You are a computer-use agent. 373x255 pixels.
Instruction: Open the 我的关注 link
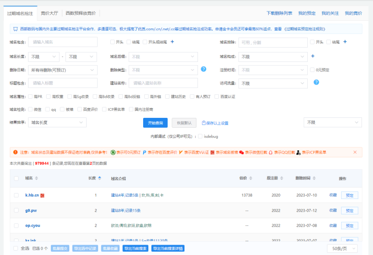coord(330,13)
